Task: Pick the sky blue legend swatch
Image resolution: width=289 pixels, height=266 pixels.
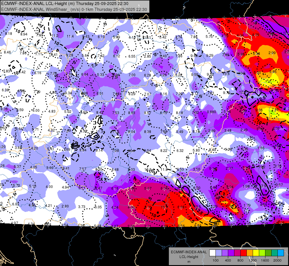Action: pyautogui.click(x=281, y=253)
